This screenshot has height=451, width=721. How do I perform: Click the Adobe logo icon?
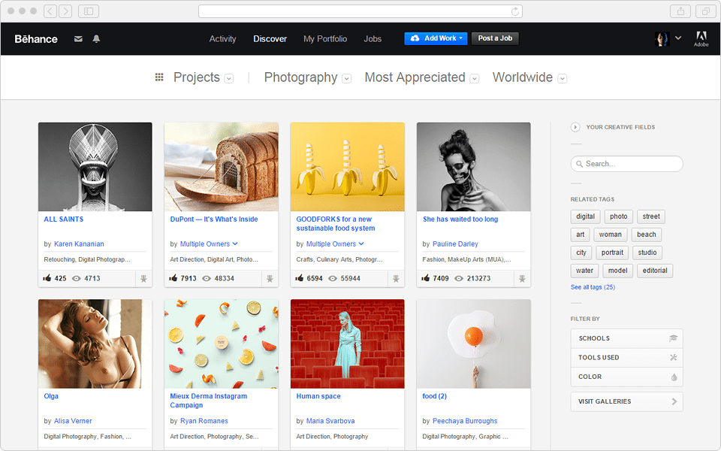point(701,38)
